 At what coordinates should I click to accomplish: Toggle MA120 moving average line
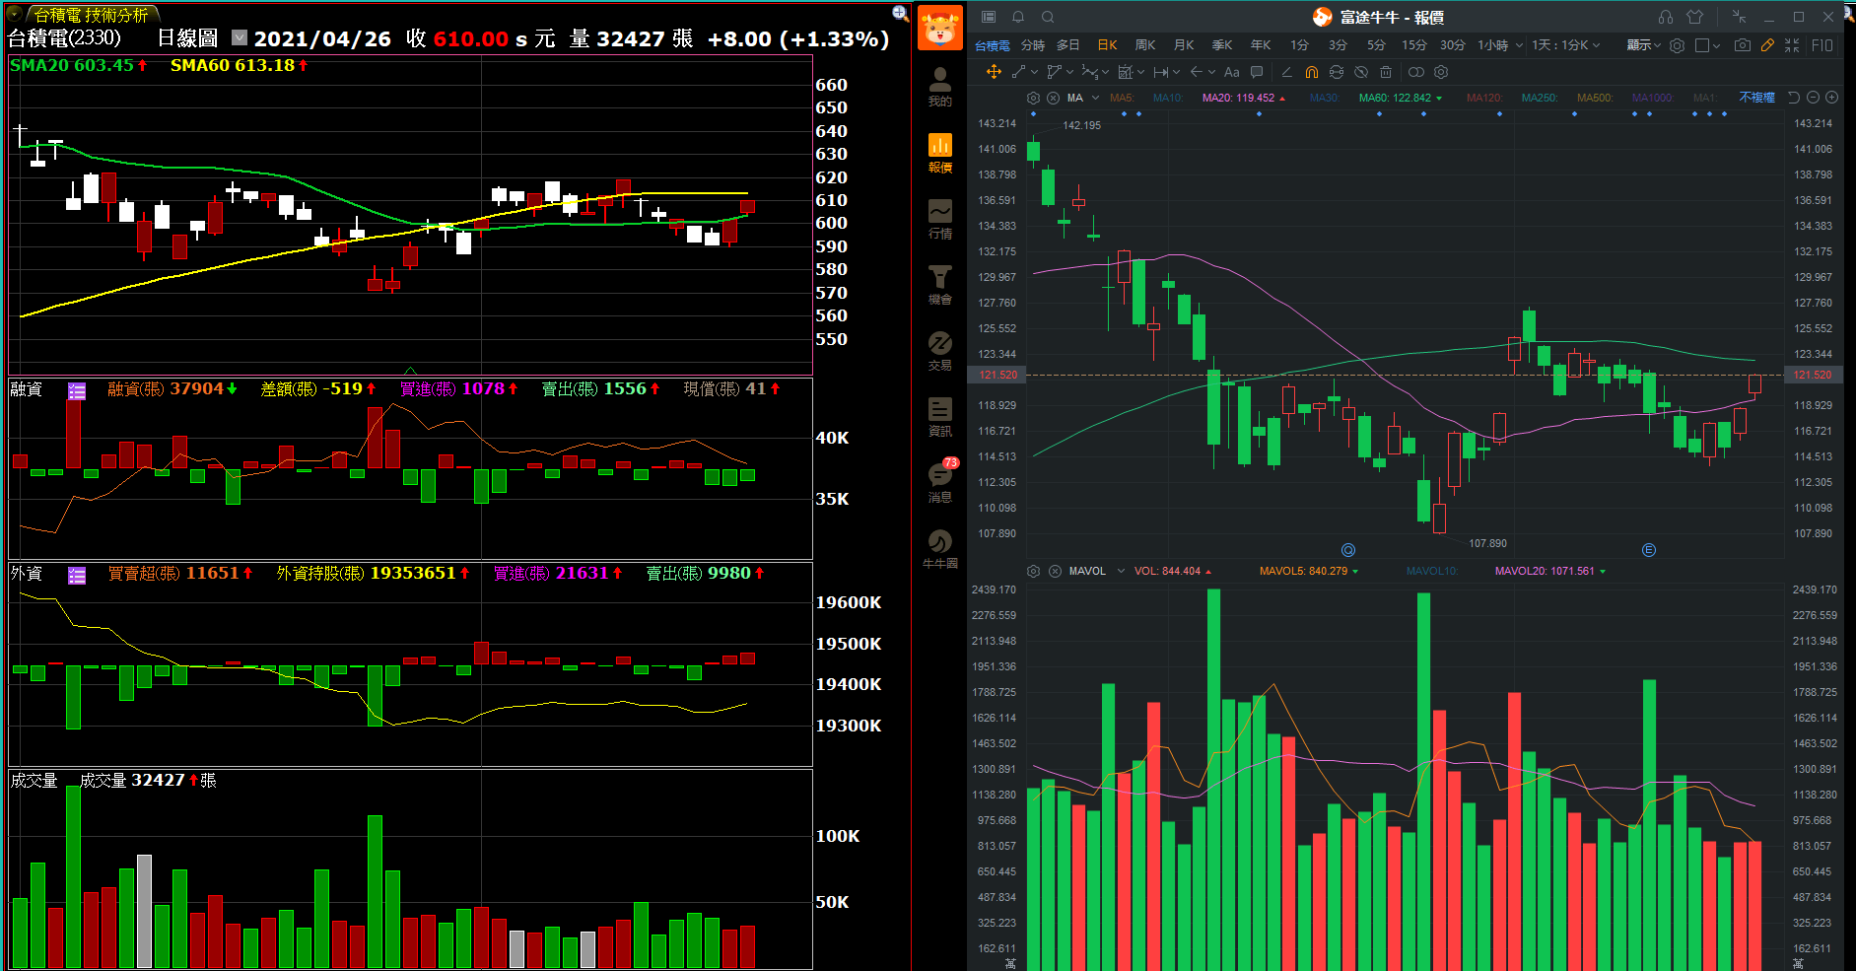point(1483,98)
